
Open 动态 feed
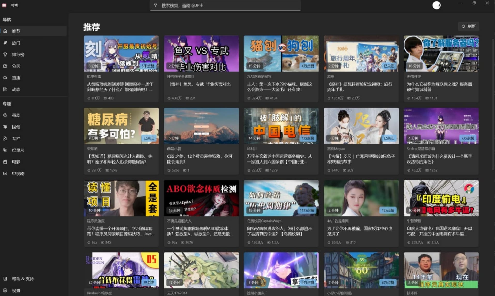coord(34,89)
